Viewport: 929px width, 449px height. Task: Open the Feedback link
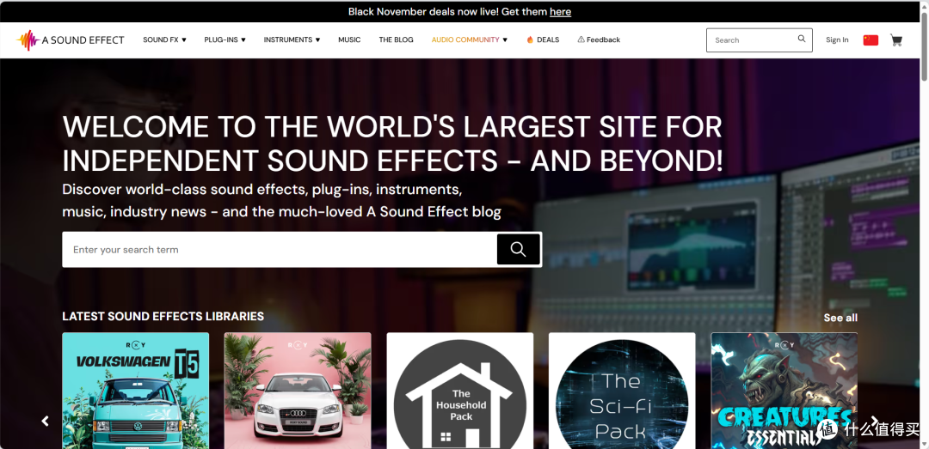point(599,39)
